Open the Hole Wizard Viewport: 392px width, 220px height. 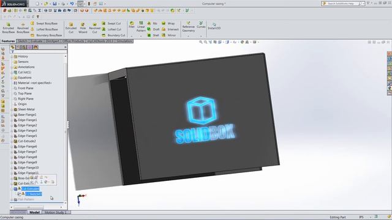(83, 28)
